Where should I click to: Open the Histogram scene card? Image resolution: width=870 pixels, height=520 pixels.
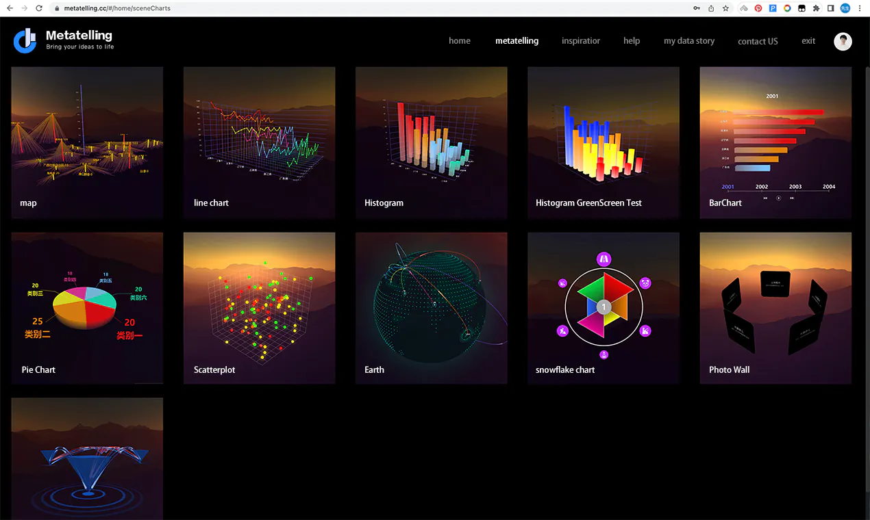(x=431, y=142)
